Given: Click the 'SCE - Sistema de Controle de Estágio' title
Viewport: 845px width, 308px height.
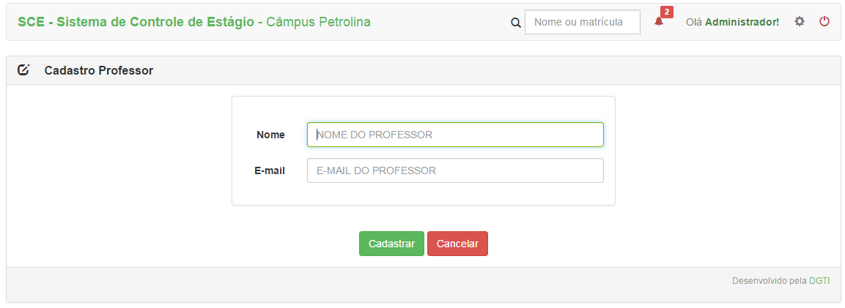Looking at the screenshot, I should pos(136,22).
